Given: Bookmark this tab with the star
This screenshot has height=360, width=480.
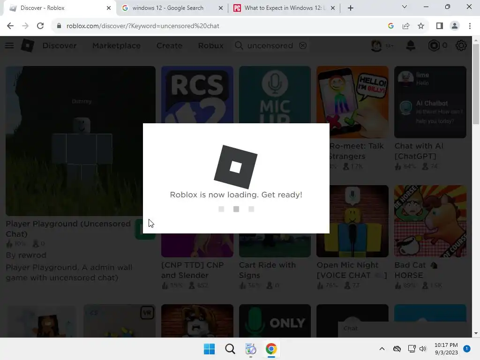Looking at the screenshot, I should [x=421, y=26].
